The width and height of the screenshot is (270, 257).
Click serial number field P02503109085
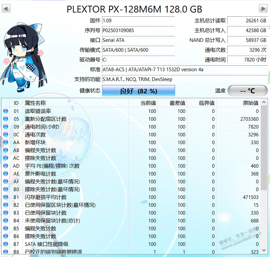138,30
